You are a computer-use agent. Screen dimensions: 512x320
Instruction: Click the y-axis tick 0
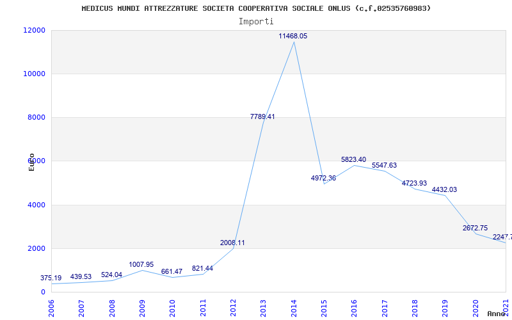43,292
